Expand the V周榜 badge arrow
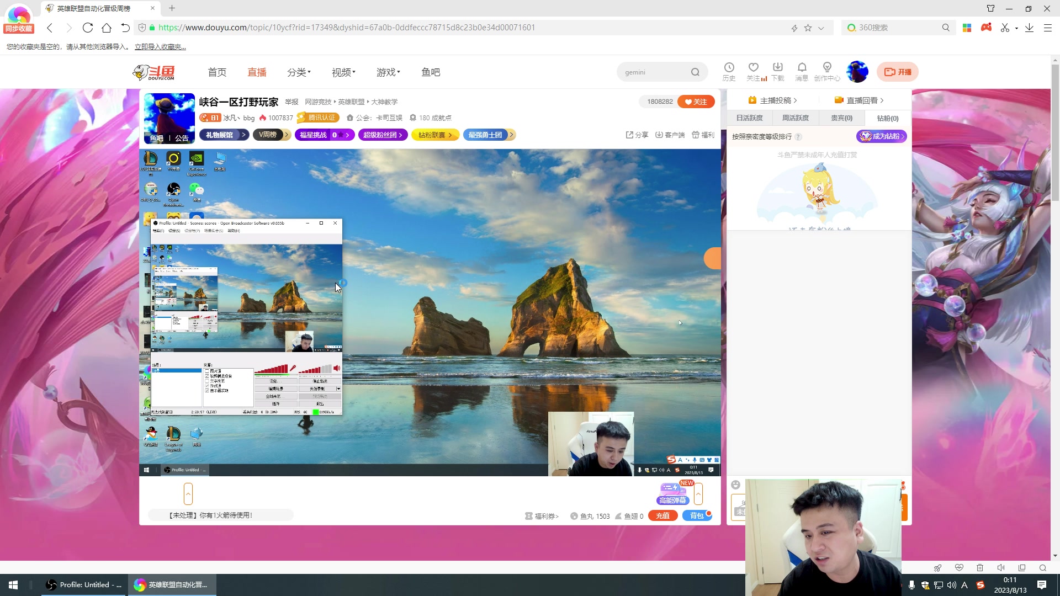The image size is (1060, 596). pos(287,135)
